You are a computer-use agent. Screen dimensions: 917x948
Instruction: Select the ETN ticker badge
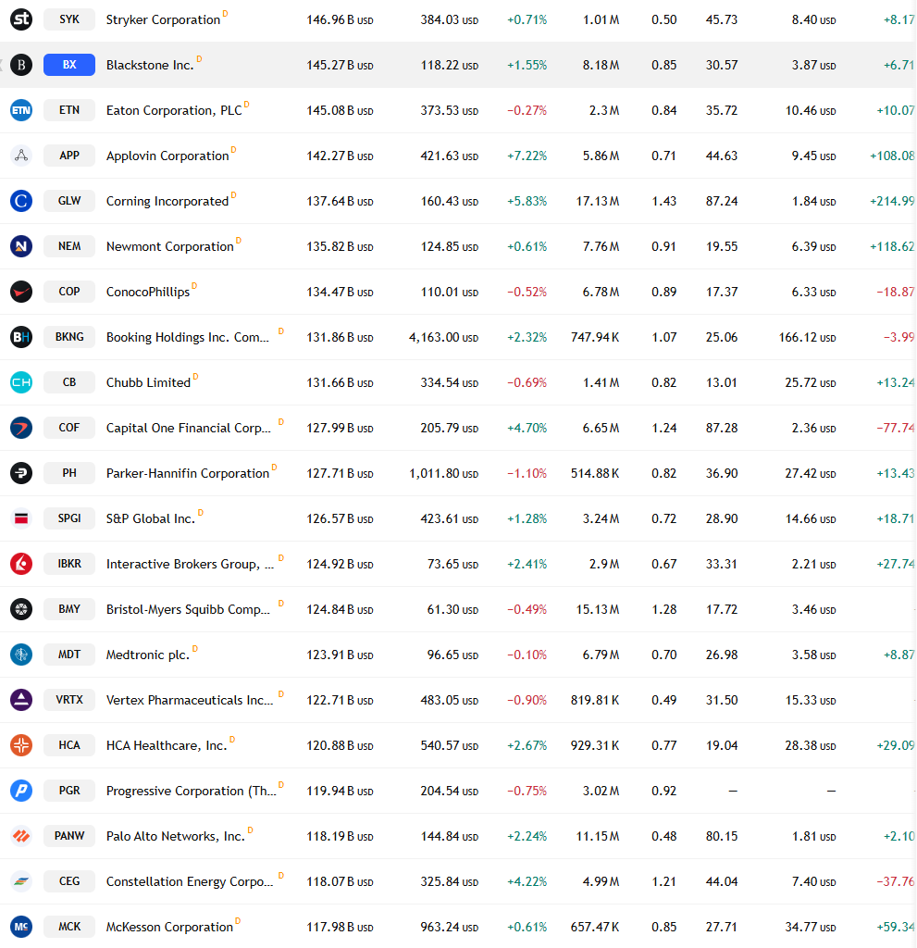tap(69, 110)
